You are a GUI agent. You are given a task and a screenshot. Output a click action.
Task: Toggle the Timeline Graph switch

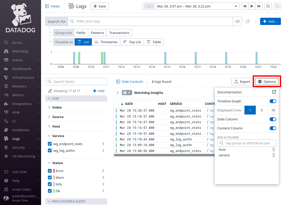(x=273, y=101)
